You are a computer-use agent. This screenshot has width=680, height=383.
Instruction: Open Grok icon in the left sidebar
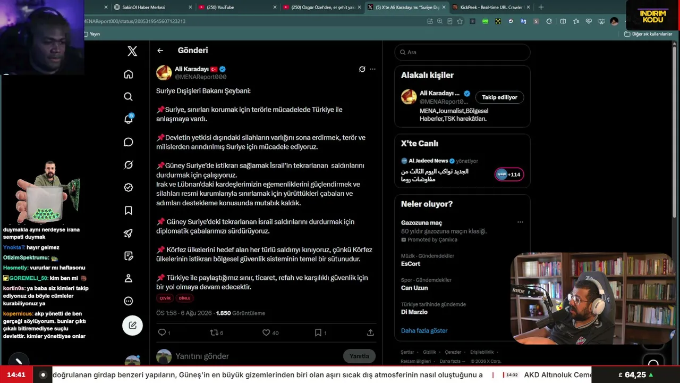[x=129, y=165]
